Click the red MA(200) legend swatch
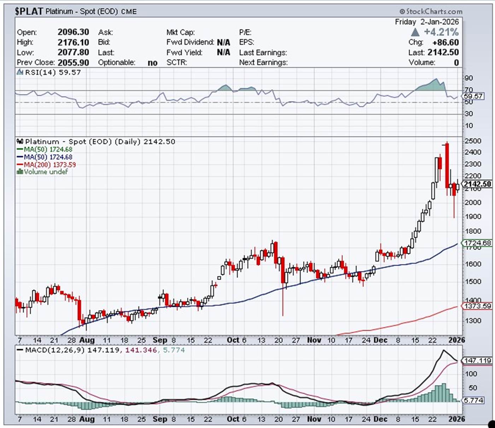The height and width of the screenshot is (428, 495). pyautogui.click(x=20, y=165)
